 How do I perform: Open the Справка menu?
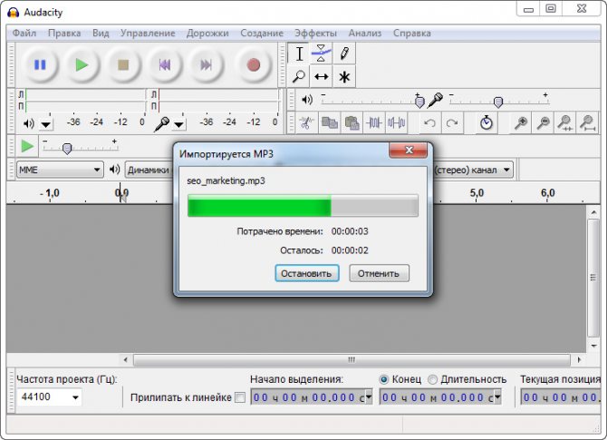tap(412, 34)
